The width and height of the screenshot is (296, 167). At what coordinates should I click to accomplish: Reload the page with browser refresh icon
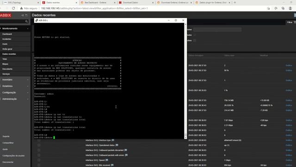(x=13, y=8)
